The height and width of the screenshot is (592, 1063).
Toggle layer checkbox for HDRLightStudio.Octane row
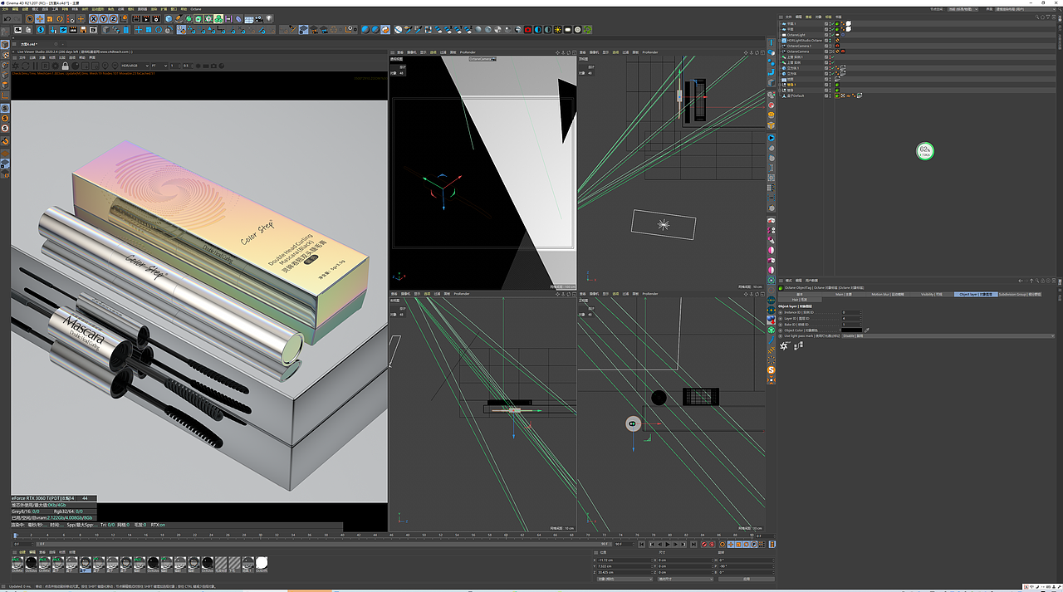pyautogui.click(x=826, y=41)
